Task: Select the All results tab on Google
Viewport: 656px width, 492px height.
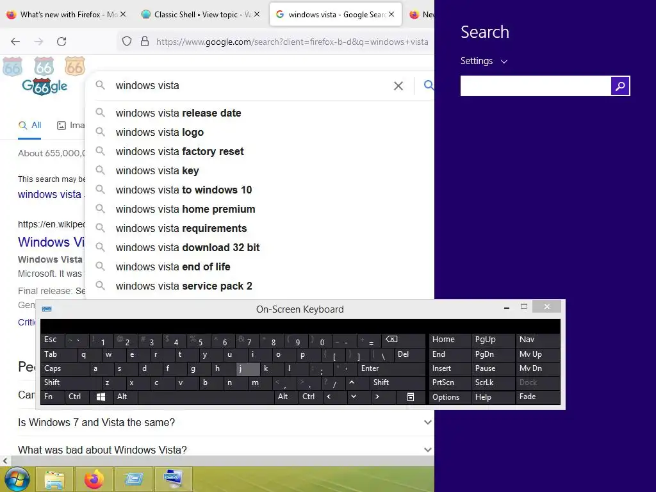Action: (29, 125)
